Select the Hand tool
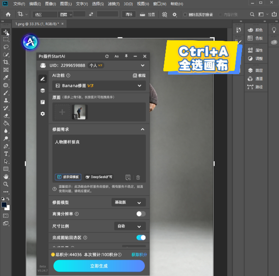 tap(6, 176)
